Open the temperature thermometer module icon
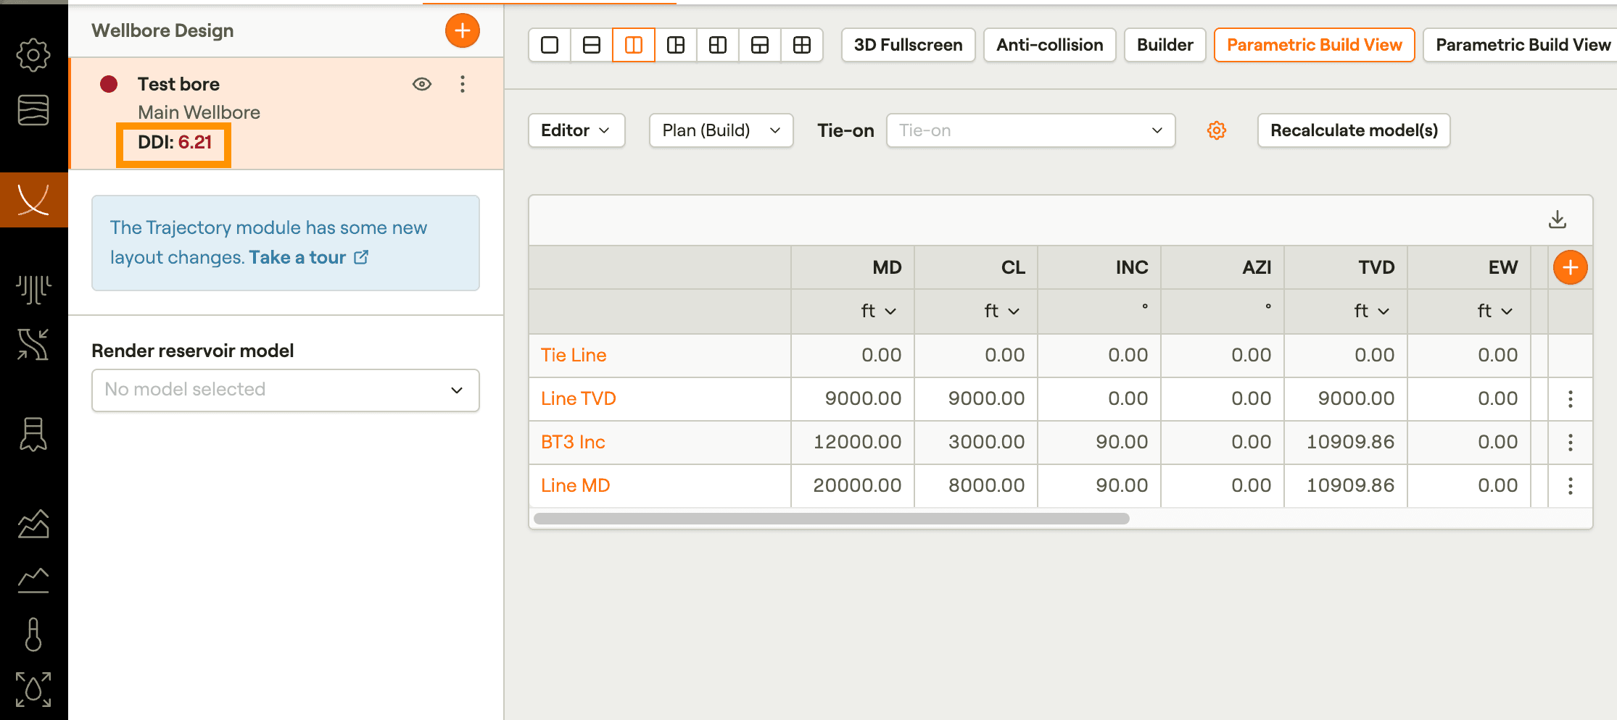Screen dimensions: 1617x720 (x=33, y=635)
